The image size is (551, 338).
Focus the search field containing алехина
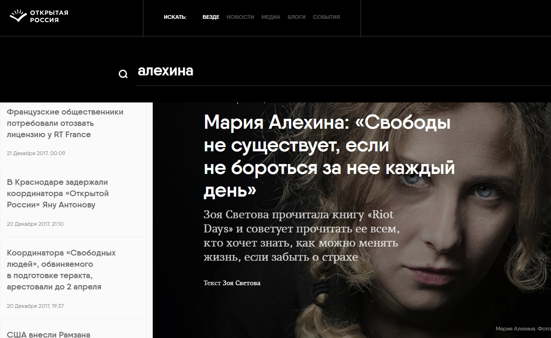click(x=344, y=71)
